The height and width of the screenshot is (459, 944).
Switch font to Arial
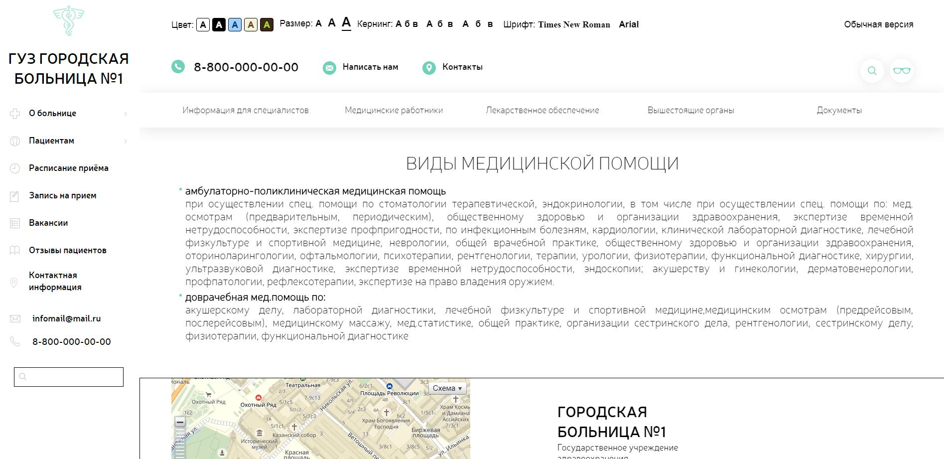tap(628, 24)
